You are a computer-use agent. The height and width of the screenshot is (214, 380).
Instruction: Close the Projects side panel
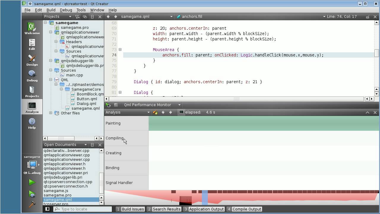pos(100,17)
